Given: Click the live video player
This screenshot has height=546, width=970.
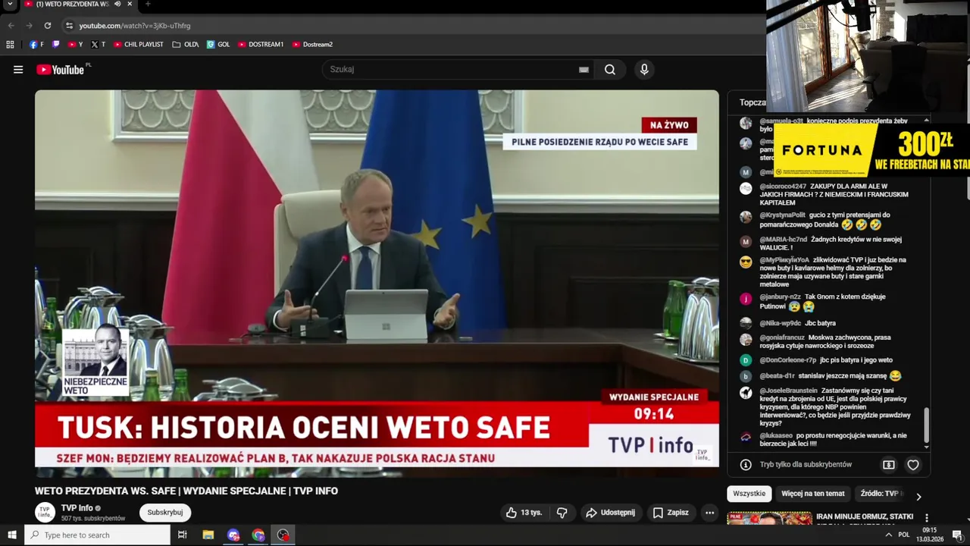Looking at the screenshot, I should pos(377,283).
